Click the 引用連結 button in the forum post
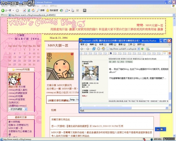Viewport: 176px width, 141px height. click(x=129, y=62)
